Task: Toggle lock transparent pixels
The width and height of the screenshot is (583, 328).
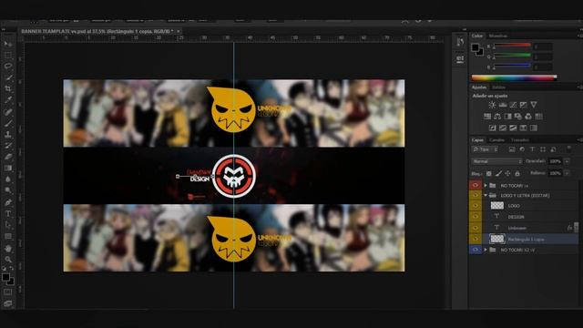Action: 489,173
